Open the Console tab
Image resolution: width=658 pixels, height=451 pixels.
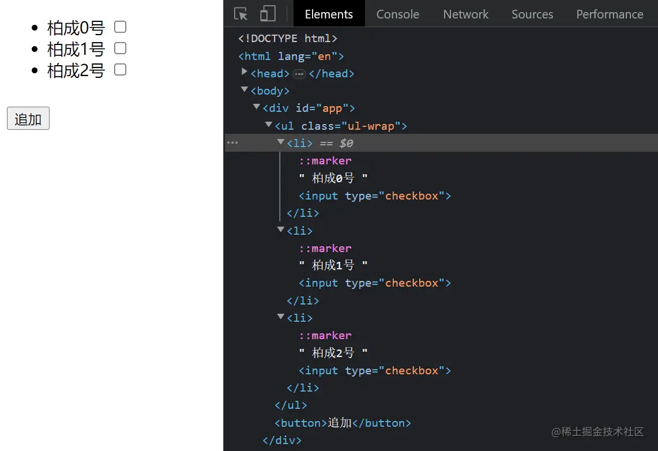point(398,14)
